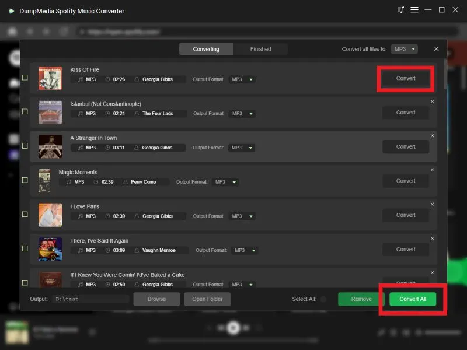Switch to the Finished tab
This screenshot has width=467, height=350.
[x=260, y=49]
